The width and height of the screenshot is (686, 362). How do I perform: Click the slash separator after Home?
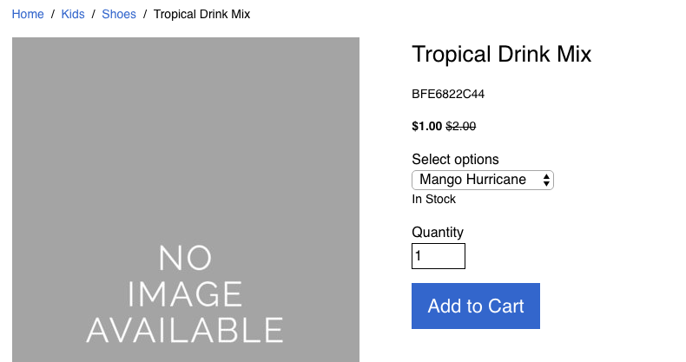click(52, 15)
